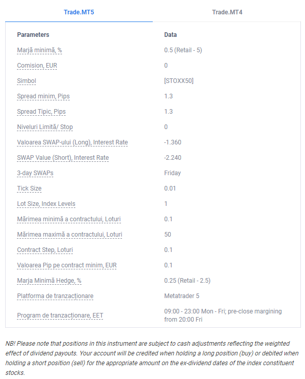
Task: Click the 'Comision, EUR' parameter label
Action: click(x=37, y=66)
